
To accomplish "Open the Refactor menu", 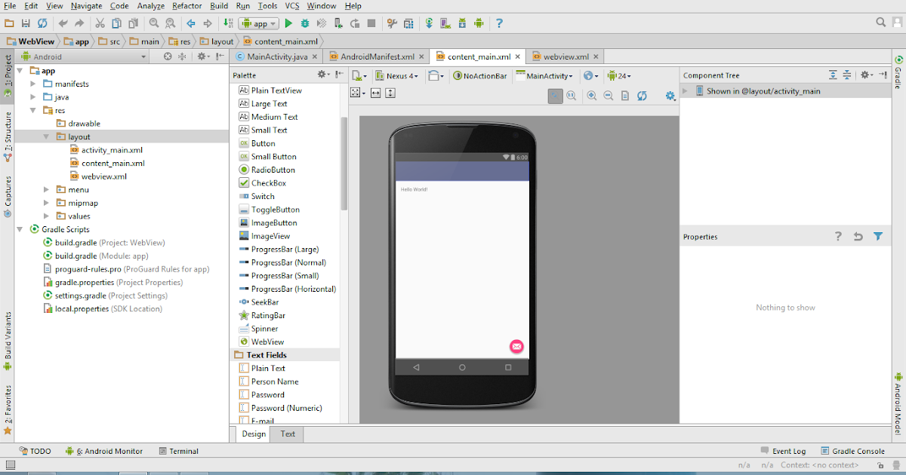I will [x=186, y=6].
